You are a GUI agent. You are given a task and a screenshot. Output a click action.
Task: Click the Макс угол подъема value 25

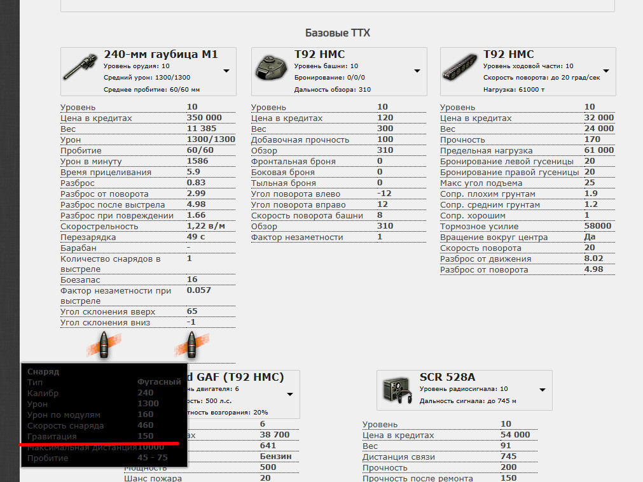pyautogui.click(x=590, y=182)
